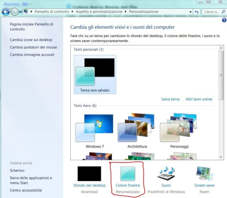Viewport: 227px width, 198px height.
Task: Select the Windows 7 Aero theme
Action: (95, 131)
